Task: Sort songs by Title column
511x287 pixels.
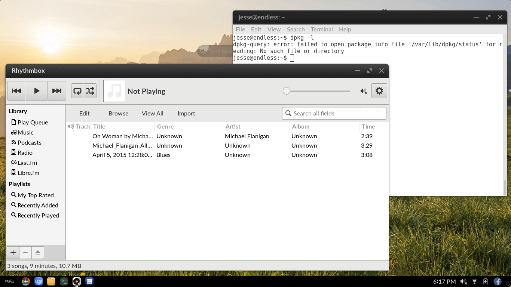Action: 123,126
